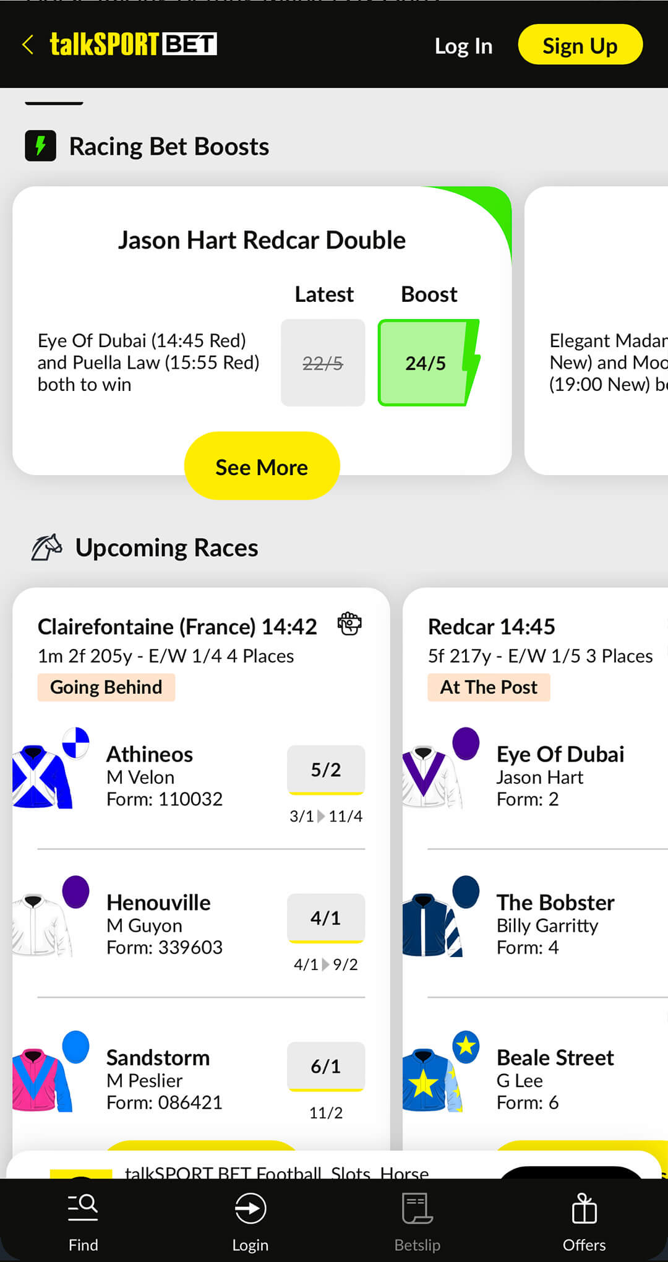The width and height of the screenshot is (668, 1262).
Task: Tap the horse head icon beside Upcoming Races
Action: 46,546
